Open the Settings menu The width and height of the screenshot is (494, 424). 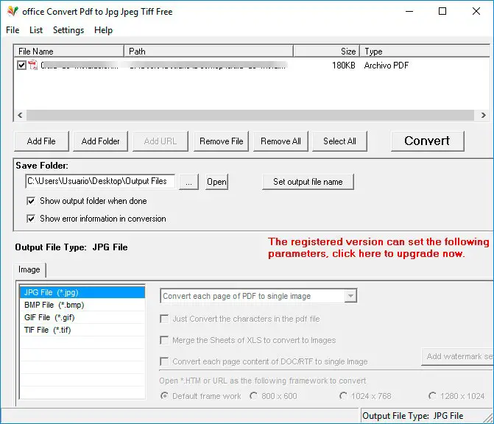click(x=68, y=30)
